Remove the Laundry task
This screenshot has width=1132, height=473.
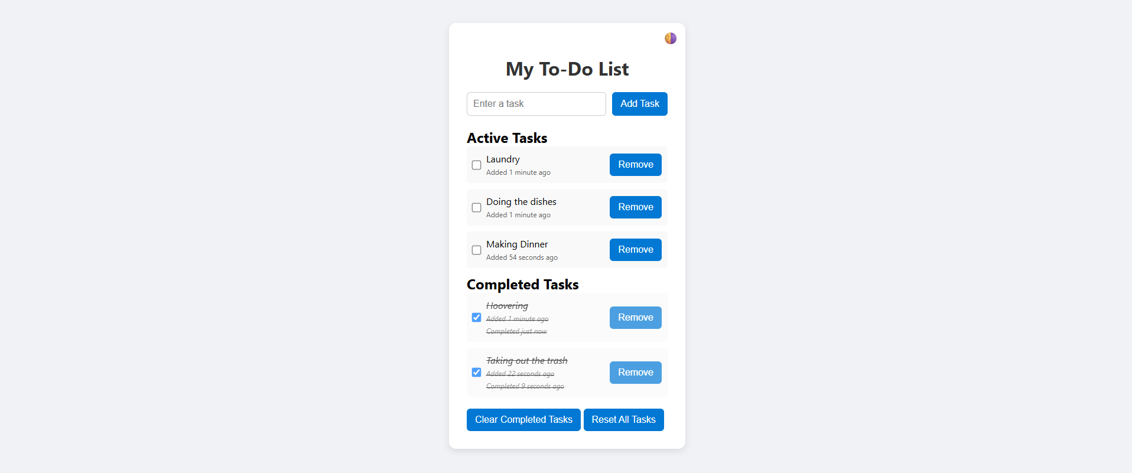coord(635,165)
